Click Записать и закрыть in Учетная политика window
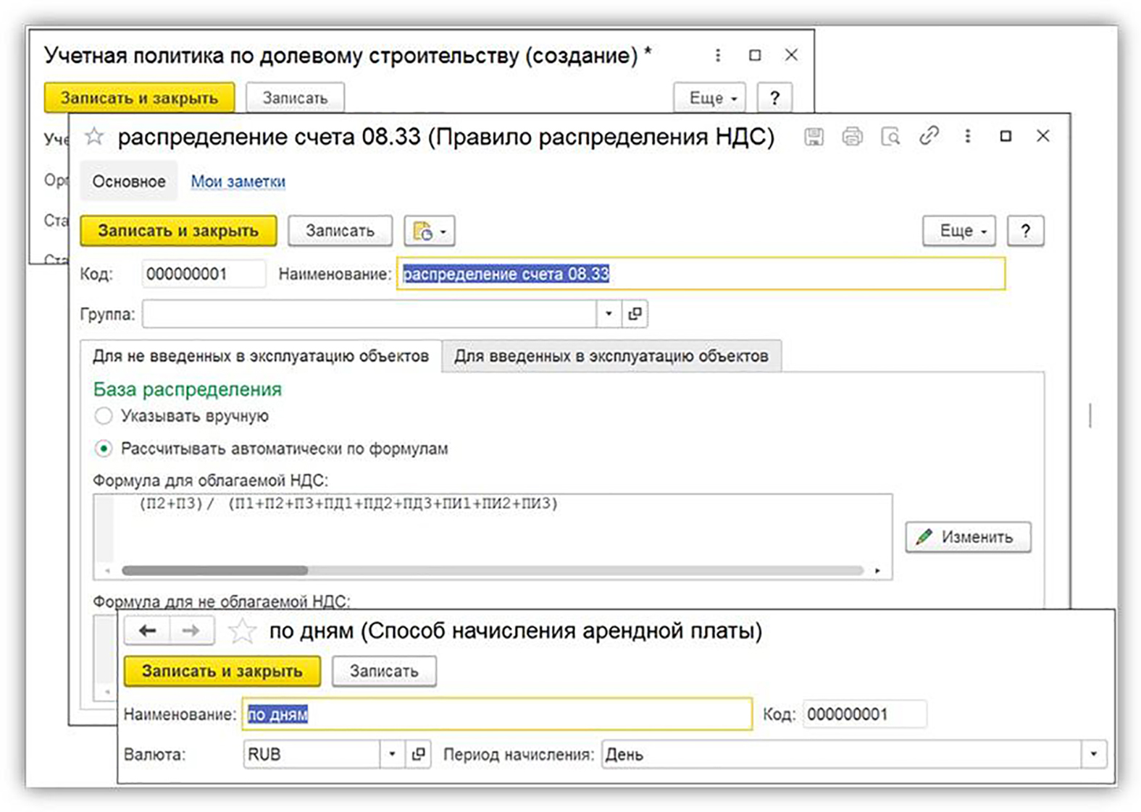The width and height of the screenshot is (1141, 812). (139, 98)
